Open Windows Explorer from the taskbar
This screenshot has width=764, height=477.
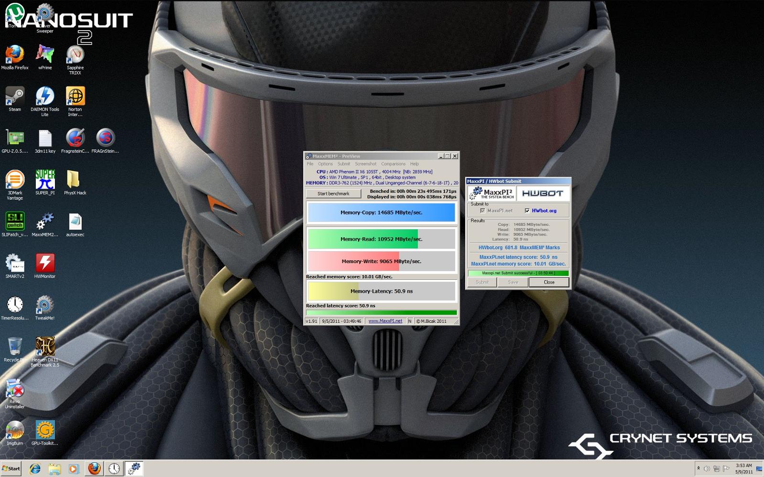click(x=54, y=468)
